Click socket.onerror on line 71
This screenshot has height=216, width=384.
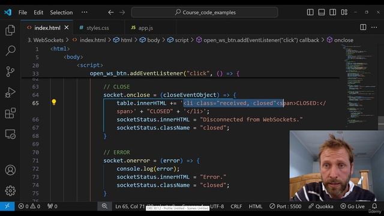pyautogui.click(x=127, y=161)
